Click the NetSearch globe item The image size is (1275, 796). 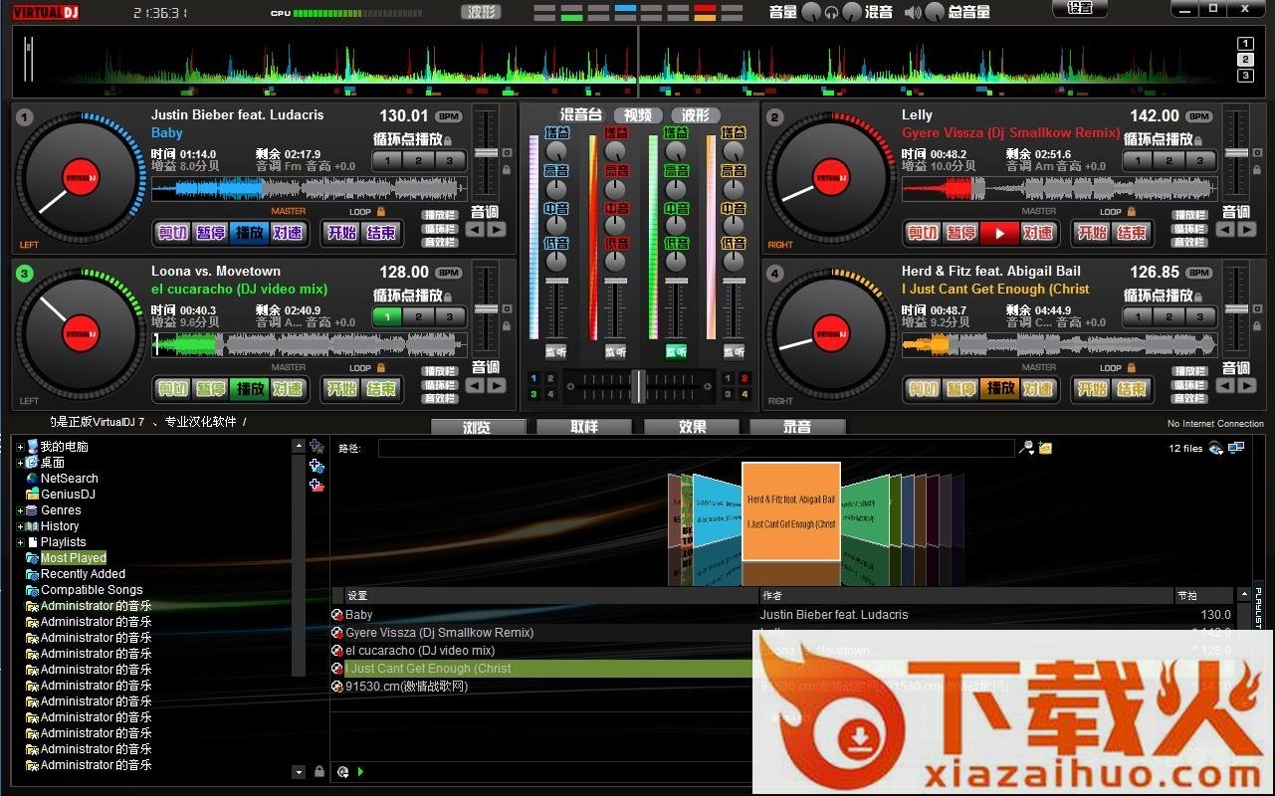62,479
